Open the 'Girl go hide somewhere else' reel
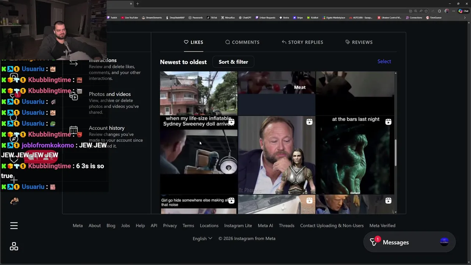The width and height of the screenshot is (471, 265). (199, 205)
